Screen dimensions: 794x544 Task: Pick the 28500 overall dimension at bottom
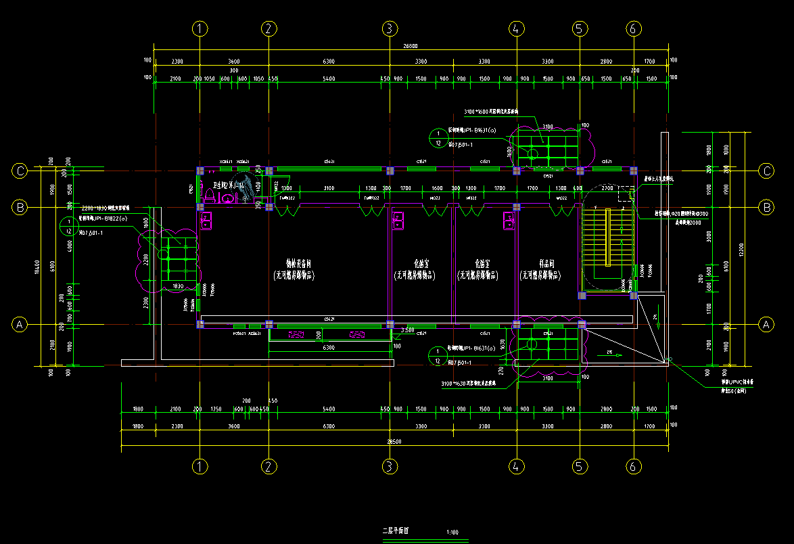pos(394,441)
